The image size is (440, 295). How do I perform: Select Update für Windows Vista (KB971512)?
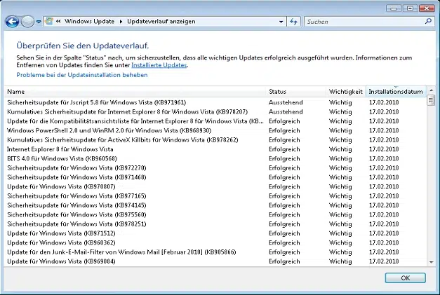pos(215,233)
